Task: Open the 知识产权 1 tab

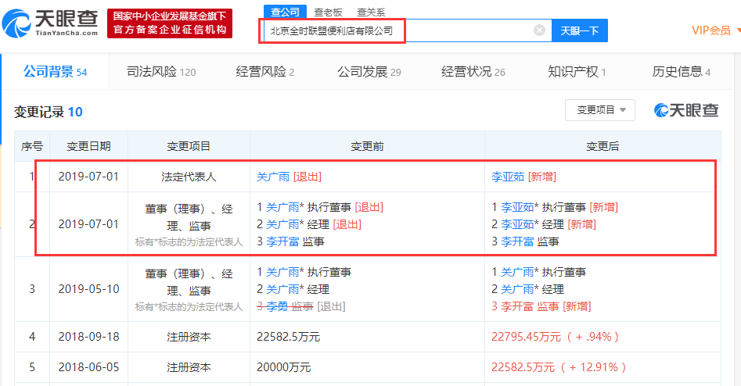Action: [x=577, y=72]
